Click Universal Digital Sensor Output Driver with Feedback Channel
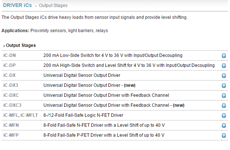Viewport: 230px width, 150px height. tap(106, 95)
